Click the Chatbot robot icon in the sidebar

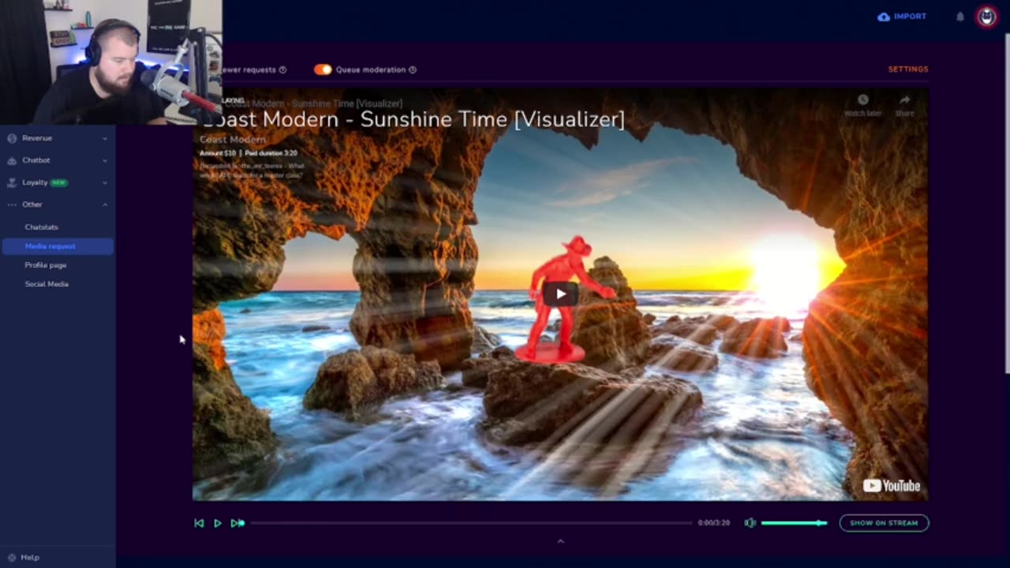tap(12, 160)
